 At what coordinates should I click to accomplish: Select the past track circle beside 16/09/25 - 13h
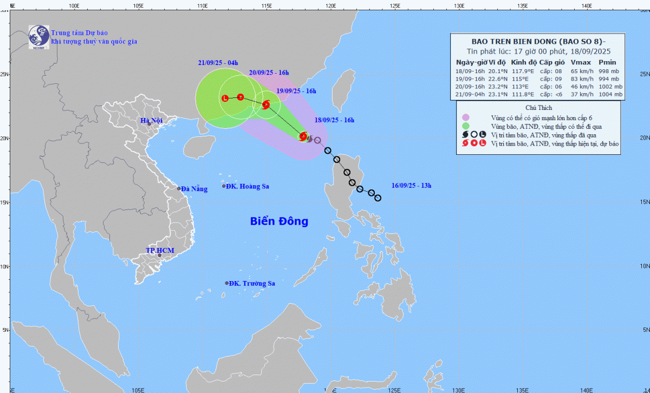378,198
